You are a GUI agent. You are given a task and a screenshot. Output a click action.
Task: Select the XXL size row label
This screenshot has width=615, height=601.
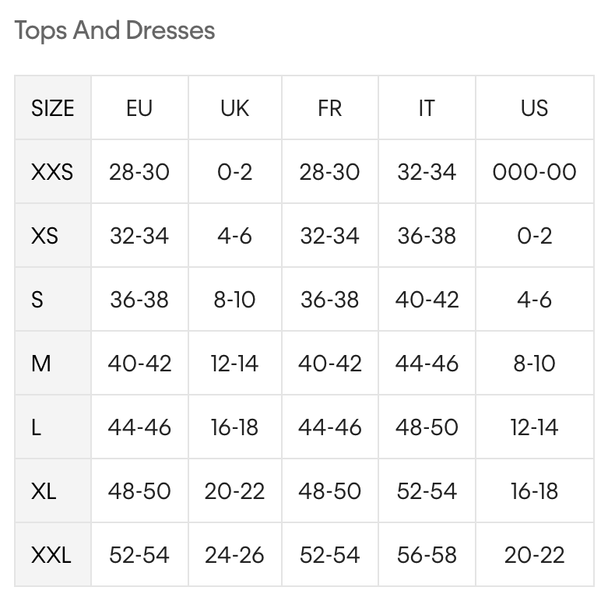(x=51, y=555)
